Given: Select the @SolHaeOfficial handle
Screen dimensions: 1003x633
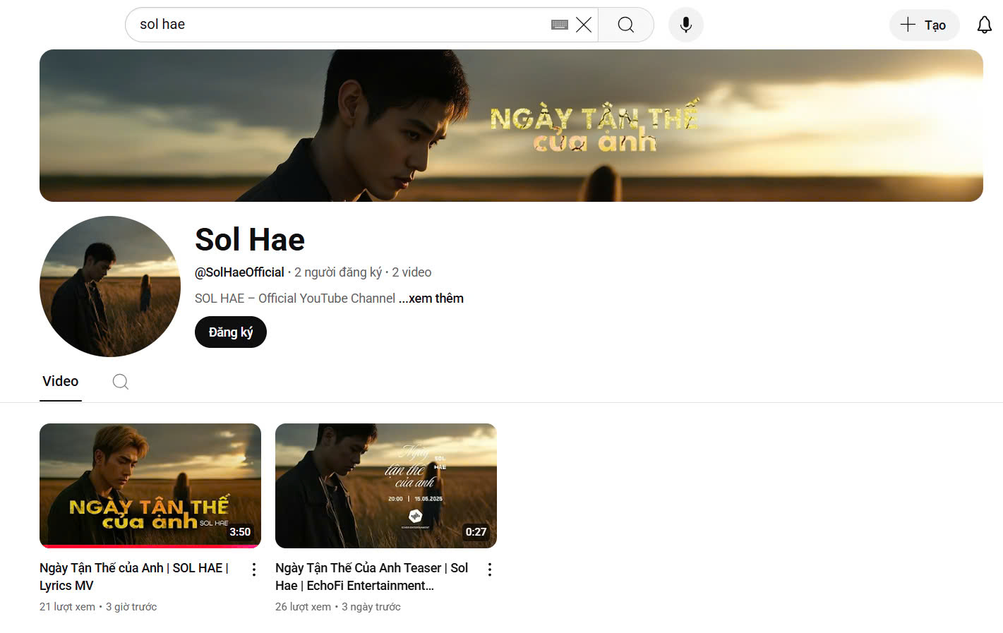Looking at the screenshot, I should [239, 272].
